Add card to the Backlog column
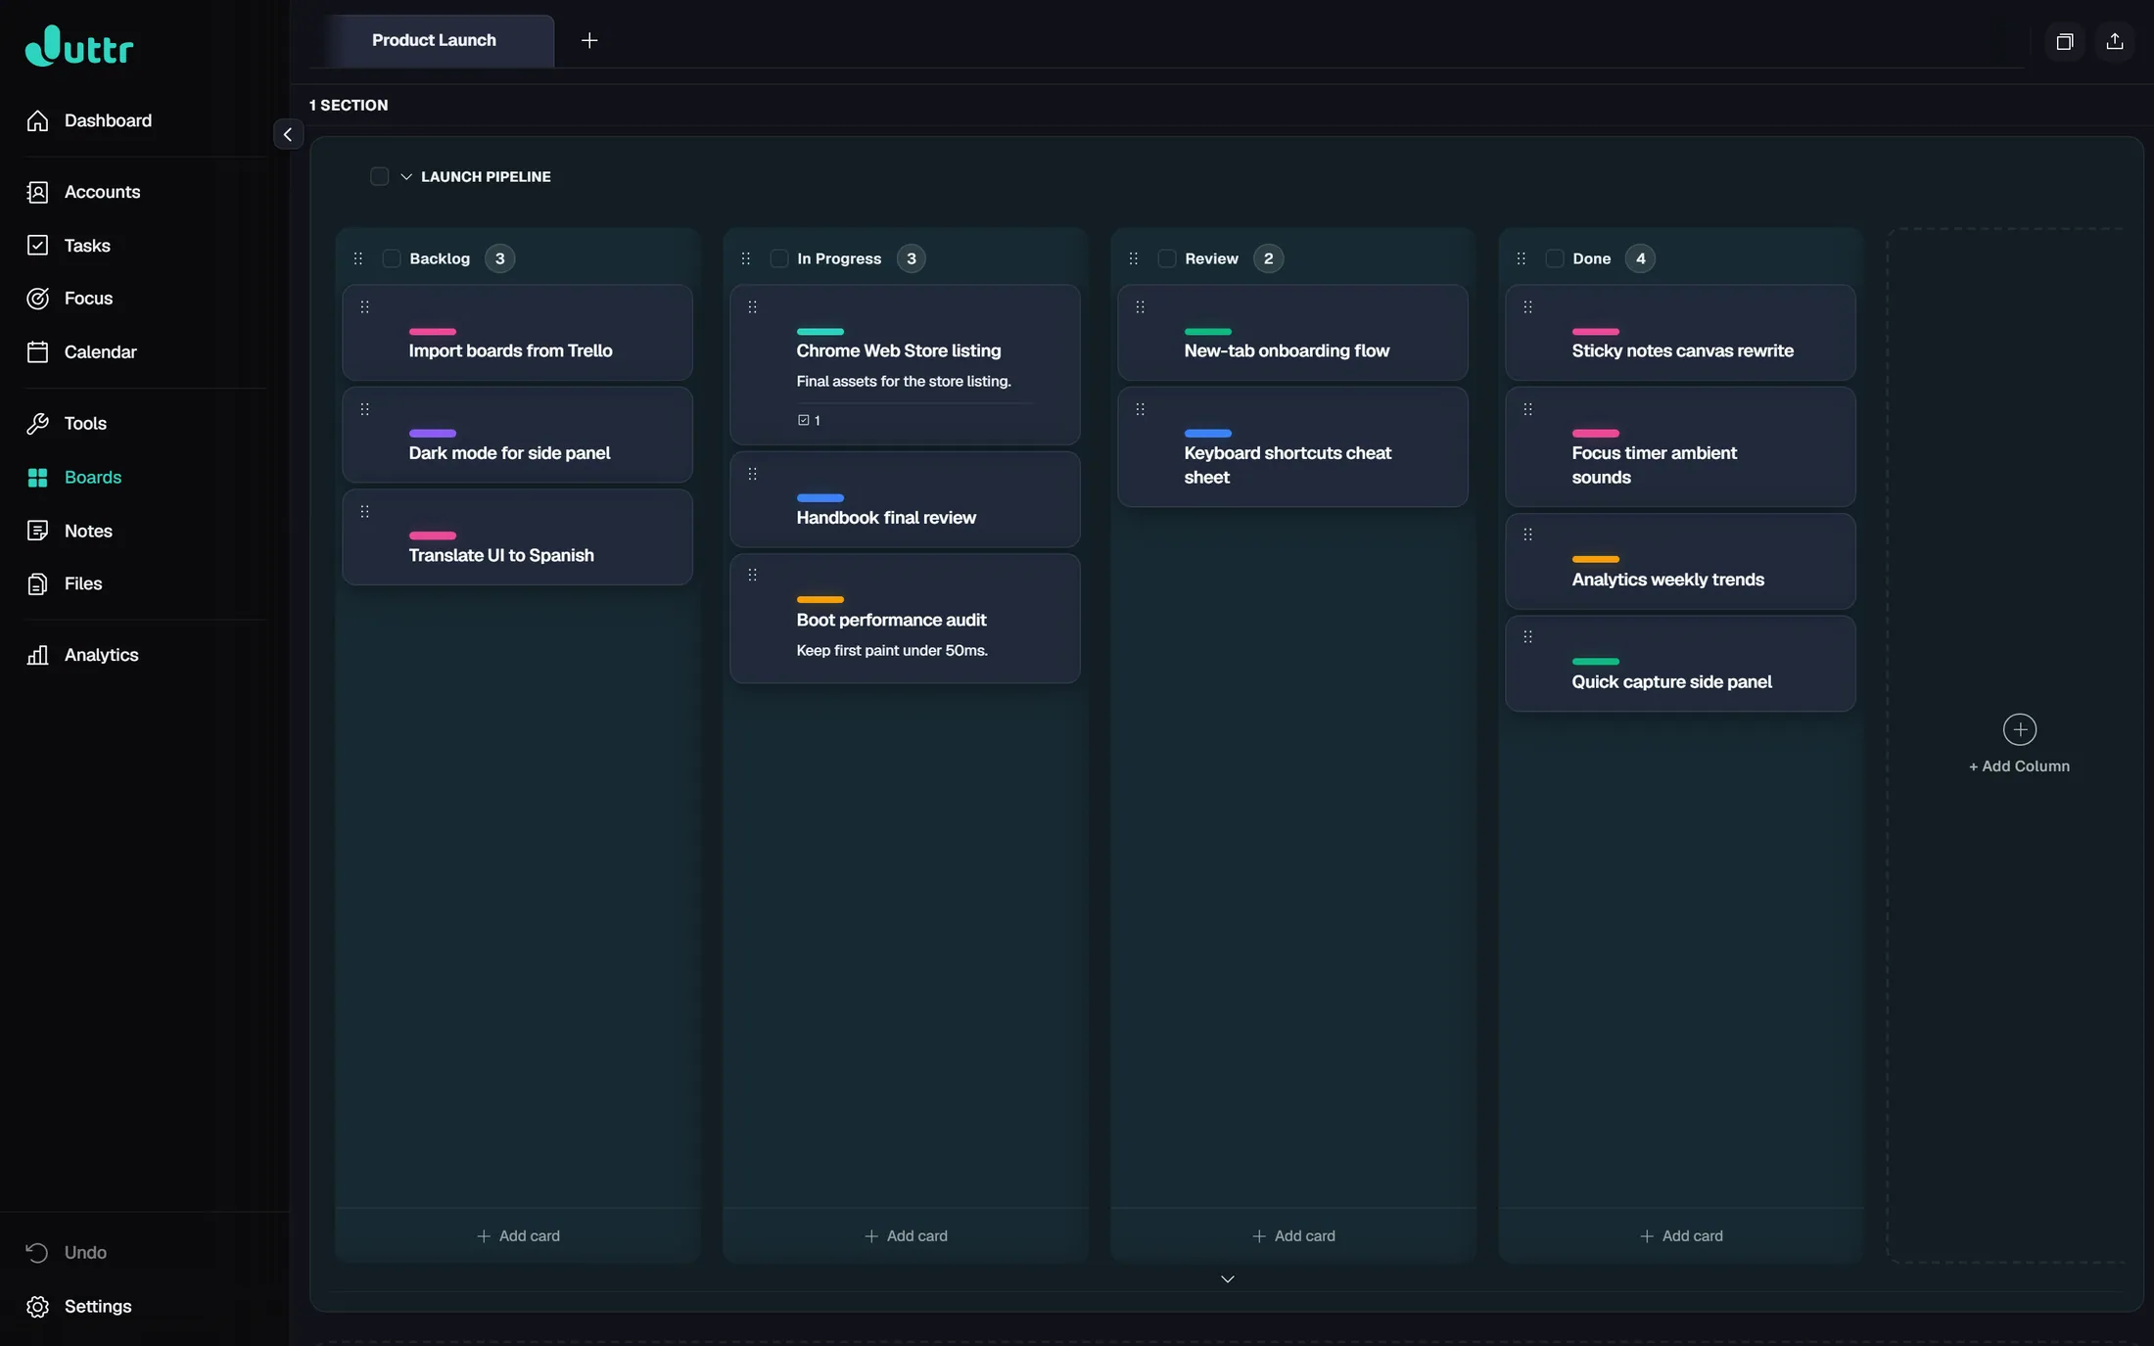Screen dimensions: 2154x1346 [518, 1235]
